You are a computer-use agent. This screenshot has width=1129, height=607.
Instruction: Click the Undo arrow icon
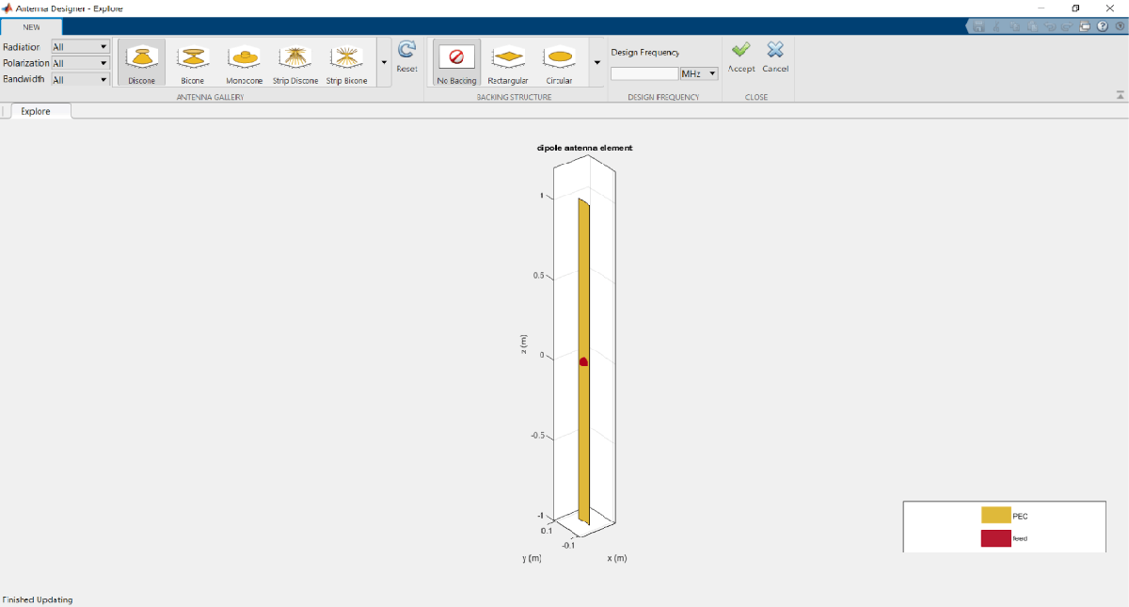pos(1049,26)
